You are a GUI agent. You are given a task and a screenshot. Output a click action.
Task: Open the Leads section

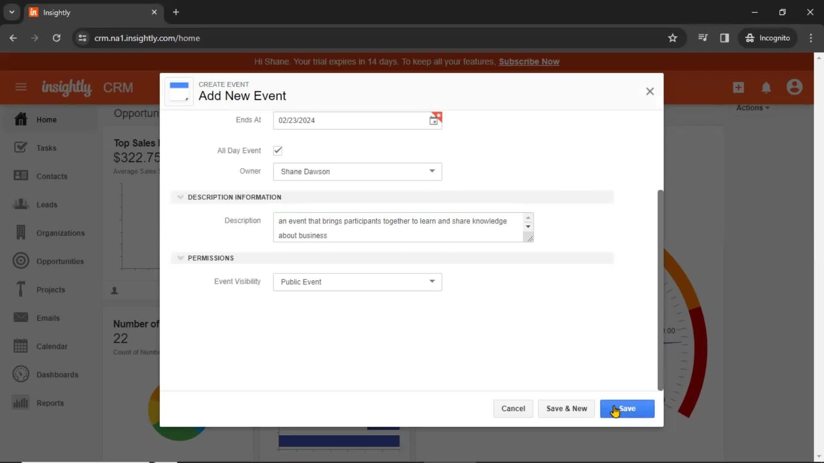tap(47, 204)
